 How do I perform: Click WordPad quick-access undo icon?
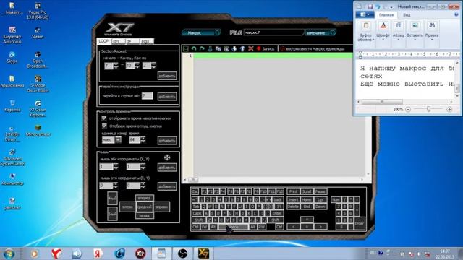click(378, 6)
